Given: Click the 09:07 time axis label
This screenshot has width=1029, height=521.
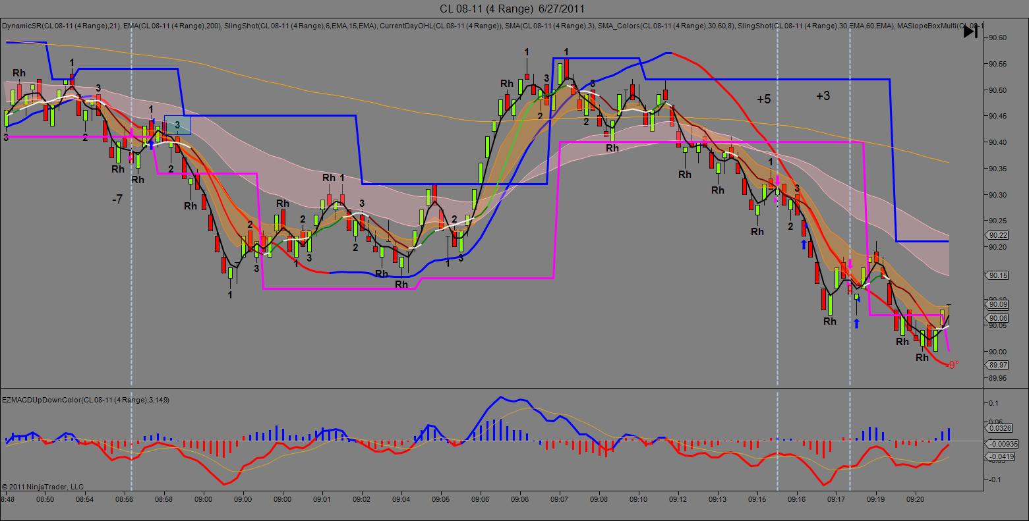Looking at the screenshot, I should click(560, 500).
